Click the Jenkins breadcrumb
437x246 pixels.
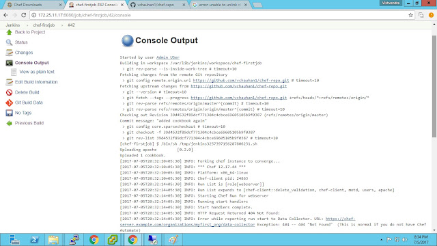click(13, 25)
